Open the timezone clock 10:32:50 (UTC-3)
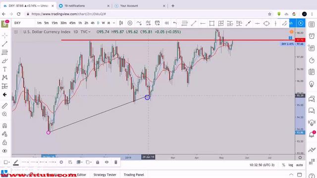Image resolution: width=317 pixels, height=178 pixels. [262, 165]
